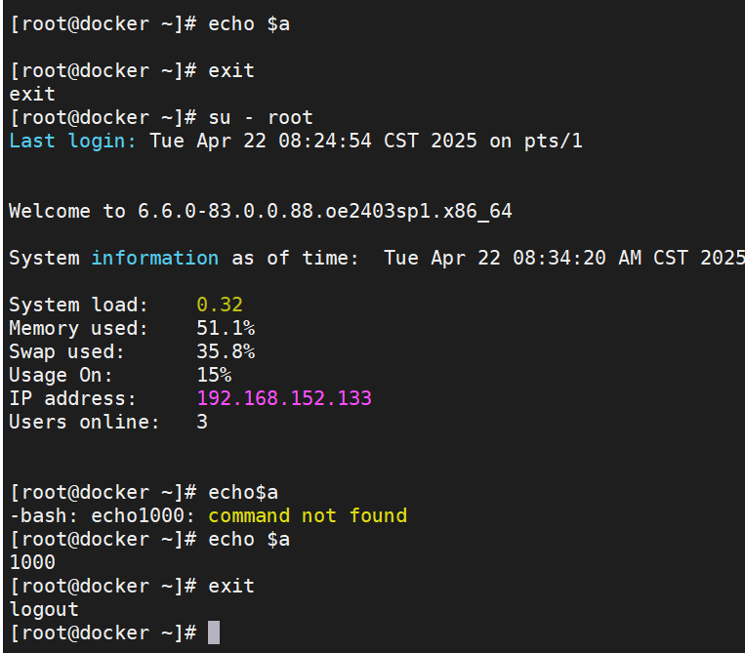745x653 pixels.
Task: Click the yellow "command not found" text
Action: [308, 515]
